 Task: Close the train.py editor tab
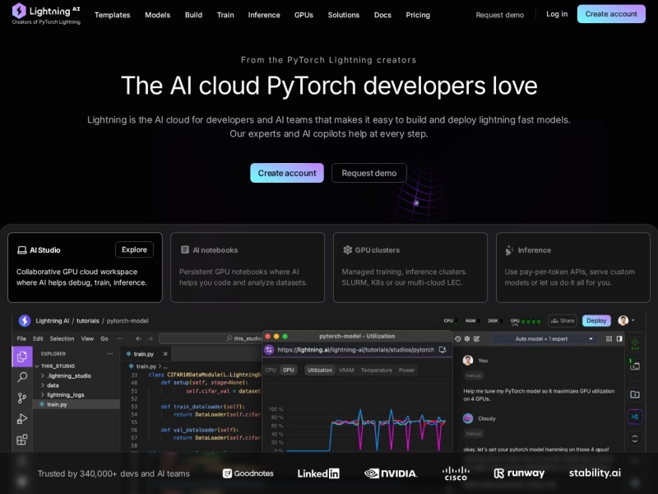tap(165, 354)
